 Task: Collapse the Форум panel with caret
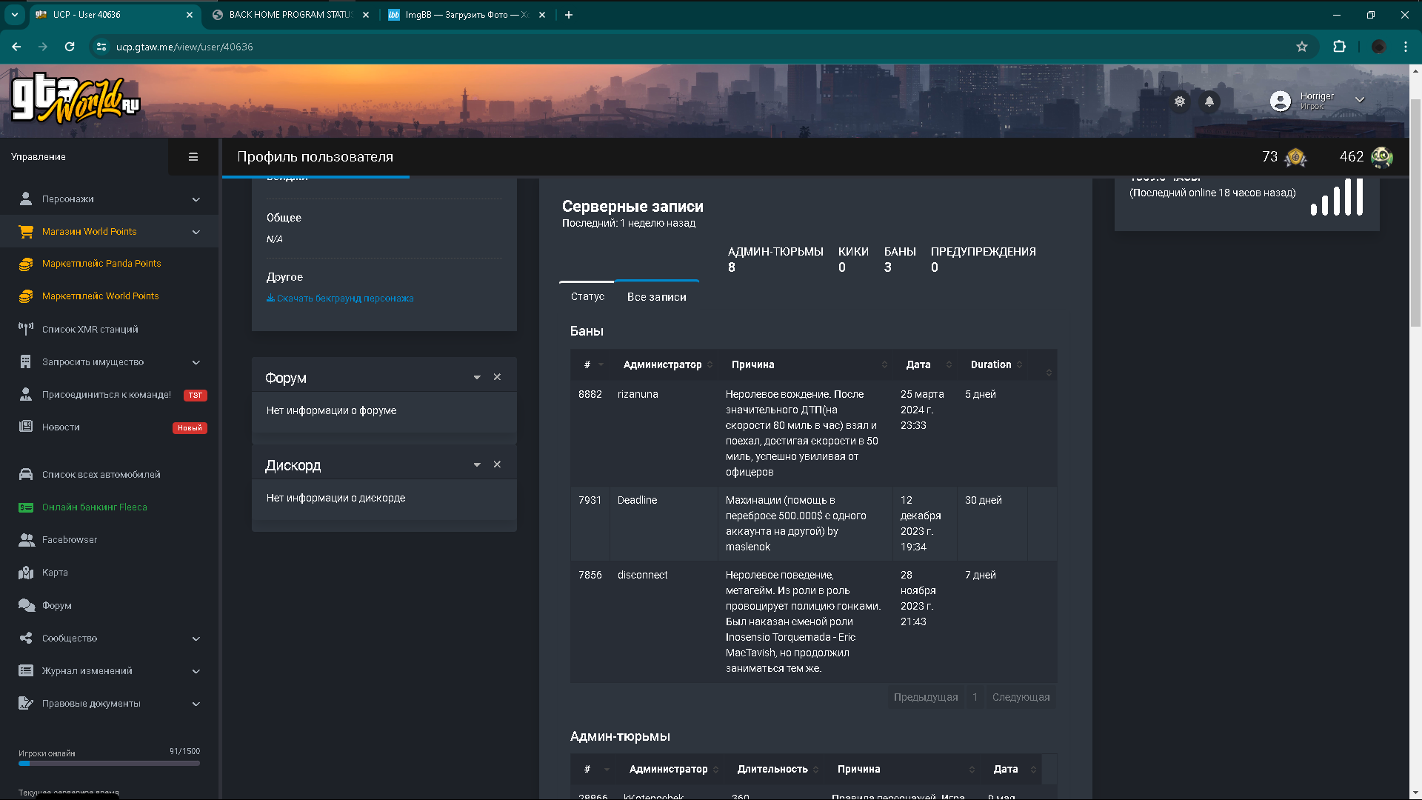pyautogui.click(x=477, y=378)
